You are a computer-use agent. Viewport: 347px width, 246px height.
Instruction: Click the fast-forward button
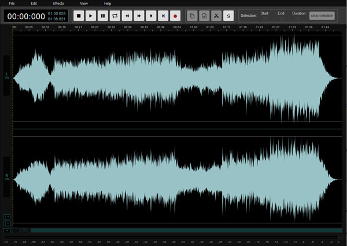139,16
